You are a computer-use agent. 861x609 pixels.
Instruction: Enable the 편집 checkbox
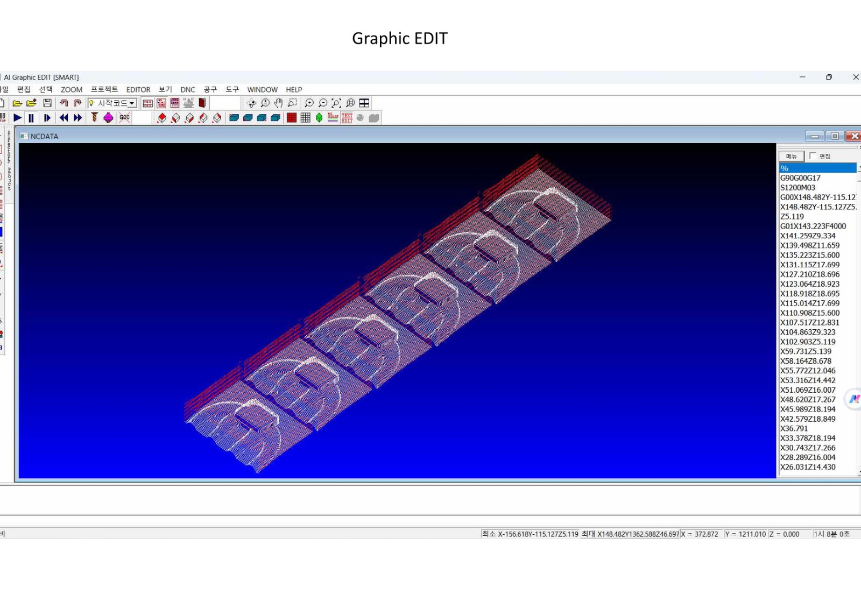pos(813,155)
